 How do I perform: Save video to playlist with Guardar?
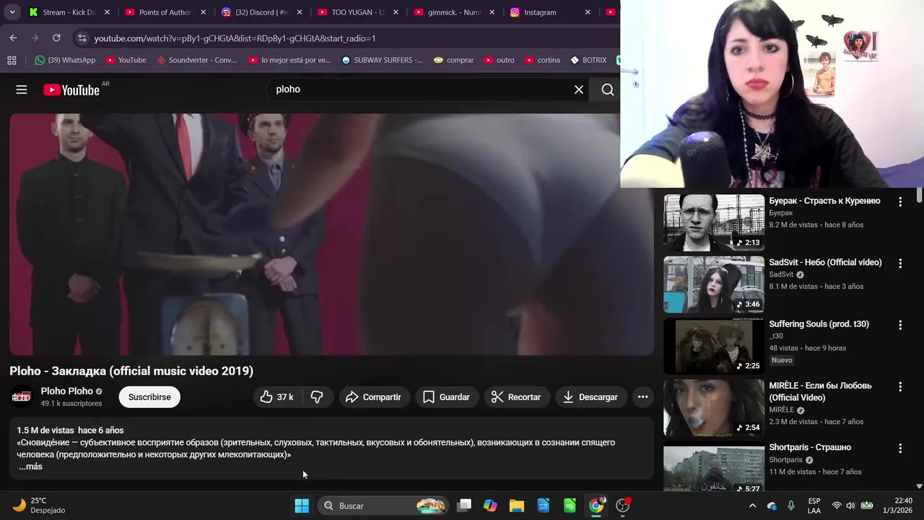446,397
